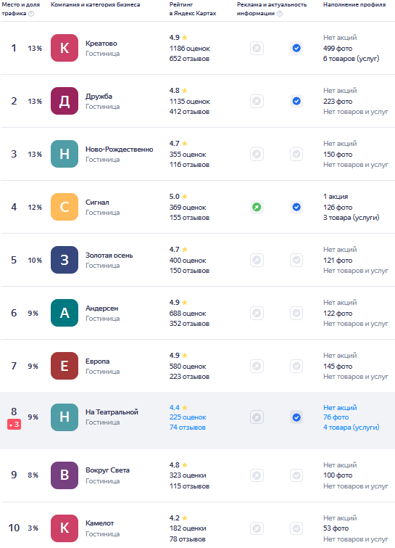The width and height of the screenshot is (395, 548).
Task: Click '1135 оценок' in Дружба row
Action: [189, 102]
